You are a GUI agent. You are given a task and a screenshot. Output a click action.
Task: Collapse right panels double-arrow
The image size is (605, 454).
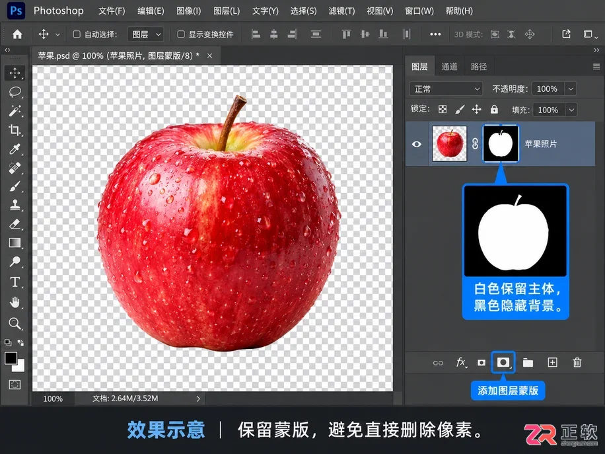596,50
